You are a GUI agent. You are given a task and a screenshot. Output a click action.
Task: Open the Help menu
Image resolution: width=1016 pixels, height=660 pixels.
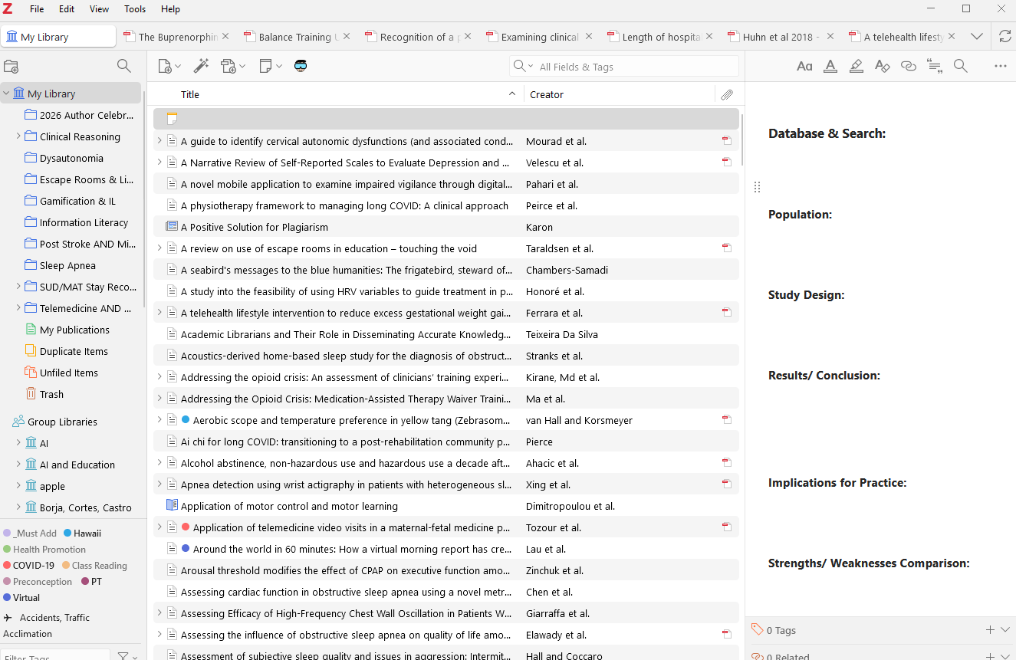point(170,9)
